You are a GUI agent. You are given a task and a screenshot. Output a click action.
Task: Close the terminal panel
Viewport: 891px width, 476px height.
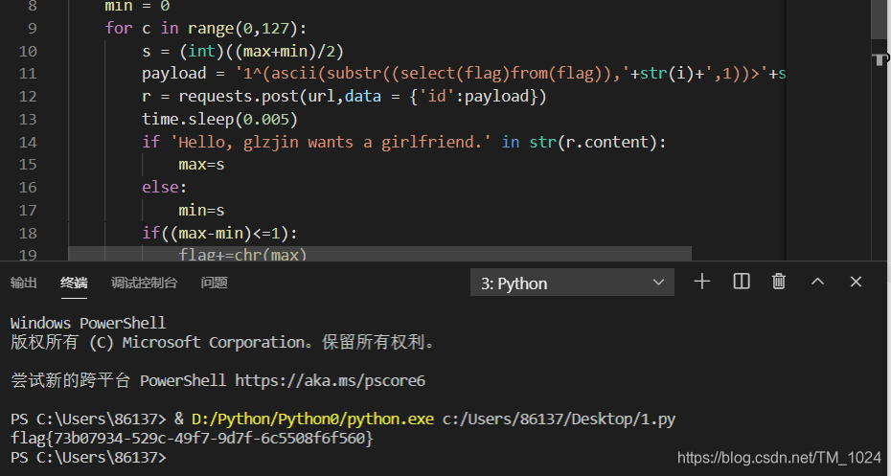click(856, 282)
